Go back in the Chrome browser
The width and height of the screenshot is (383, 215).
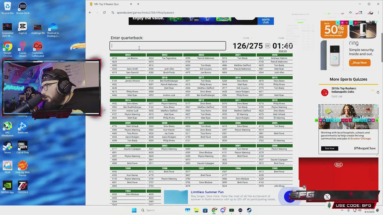[90, 13]
